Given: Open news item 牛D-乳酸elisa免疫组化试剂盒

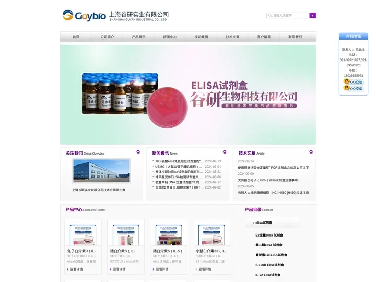Looking at the screenshot, I should [179, 161].
